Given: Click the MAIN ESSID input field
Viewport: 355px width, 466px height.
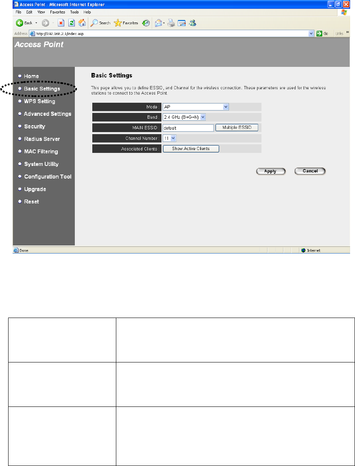Looking at the screenshot, I should pyautogui.click(x=188, y=128).
